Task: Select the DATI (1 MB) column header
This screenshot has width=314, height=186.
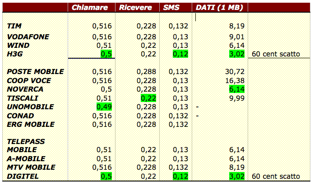Action: tap(219, 8)
